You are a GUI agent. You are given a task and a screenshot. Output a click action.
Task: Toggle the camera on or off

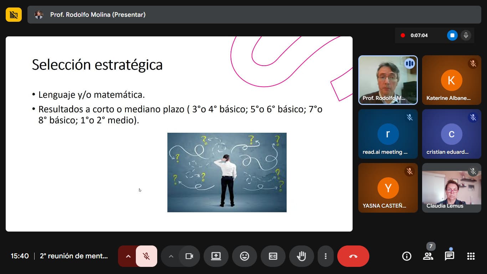(x=189, y=256)
